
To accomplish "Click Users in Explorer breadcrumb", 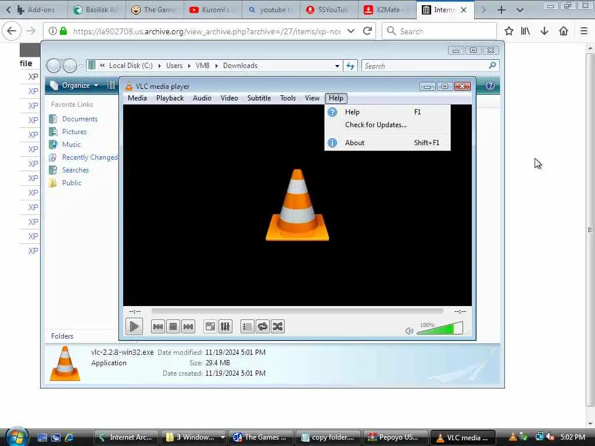I will pos(174,66).
